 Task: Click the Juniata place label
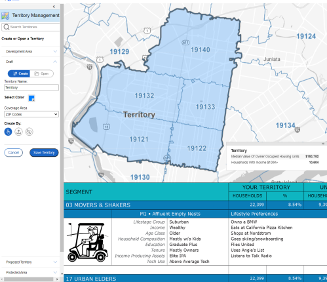[272, 59]
